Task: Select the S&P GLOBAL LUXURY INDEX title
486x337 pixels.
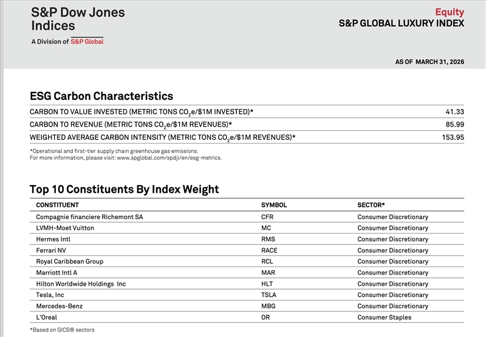Action: pos(402,23)
